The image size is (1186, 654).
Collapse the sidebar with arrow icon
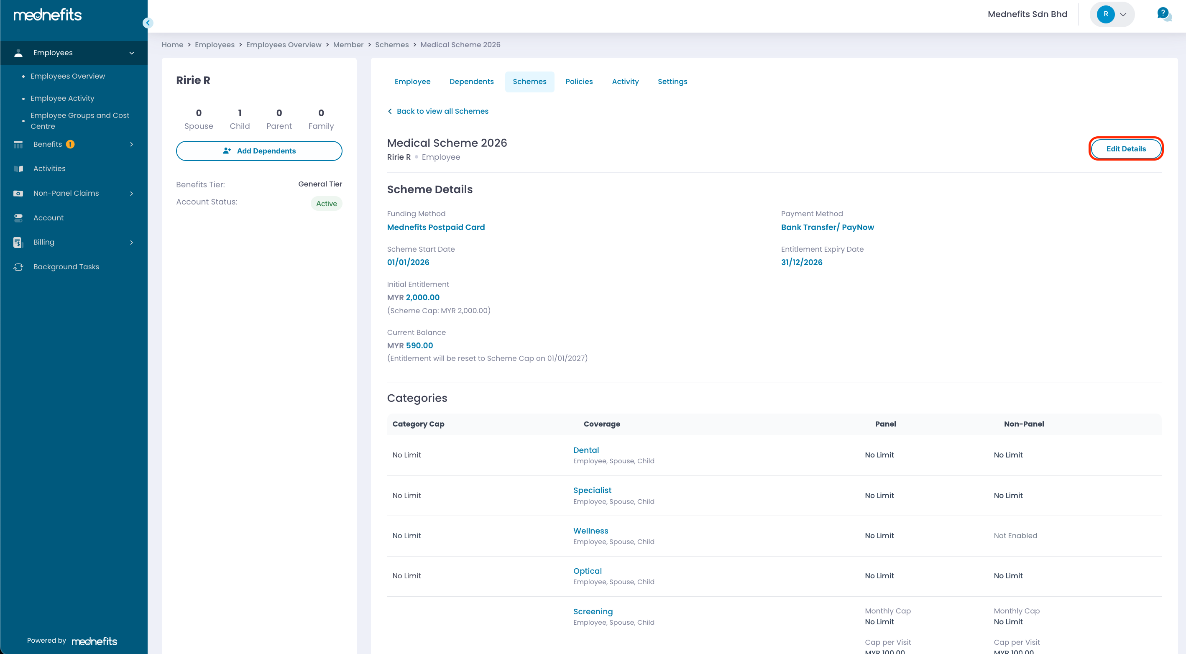[148, 23]
